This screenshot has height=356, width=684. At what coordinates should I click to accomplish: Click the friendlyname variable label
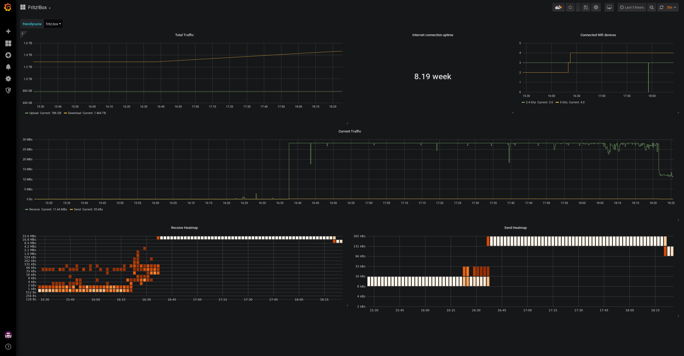[x=32, y=24]
